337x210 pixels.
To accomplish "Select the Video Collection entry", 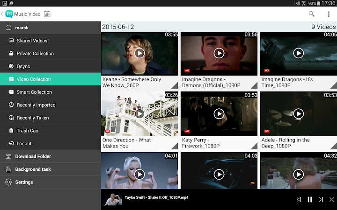I will click(51, 79).
